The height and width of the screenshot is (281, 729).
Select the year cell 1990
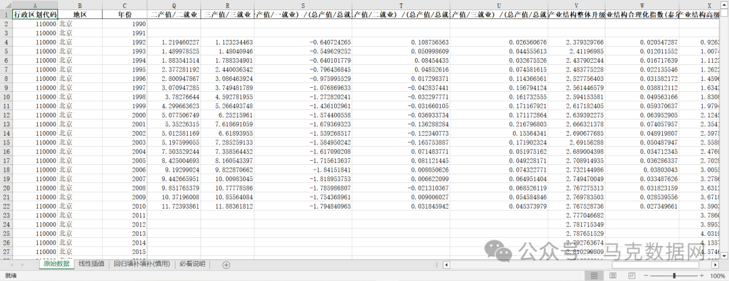coord(125,23)
